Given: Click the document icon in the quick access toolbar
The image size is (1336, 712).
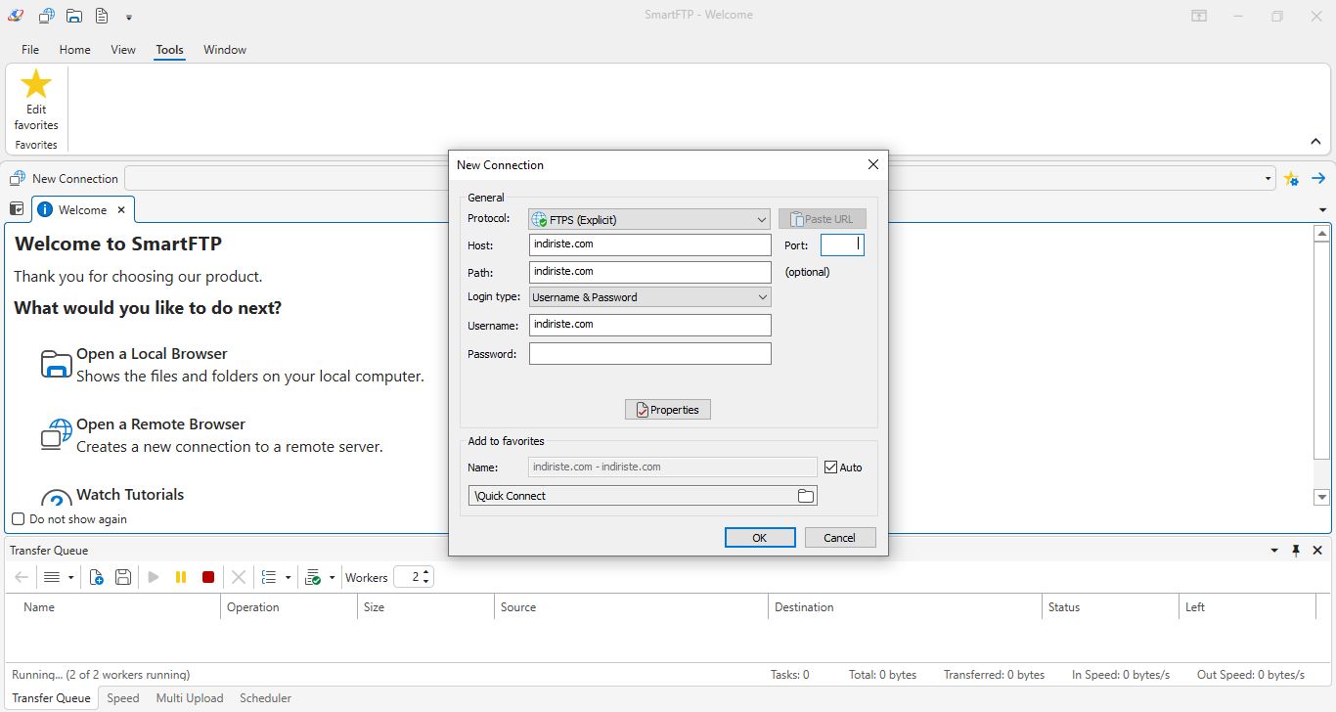Looking at the screenshot, I should click(x=102, y=16).
